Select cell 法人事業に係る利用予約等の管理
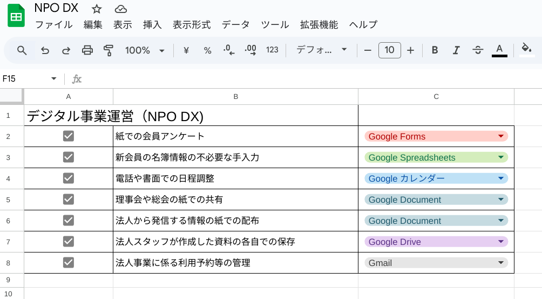Screen dimensions: 542x299 (236, 263)
